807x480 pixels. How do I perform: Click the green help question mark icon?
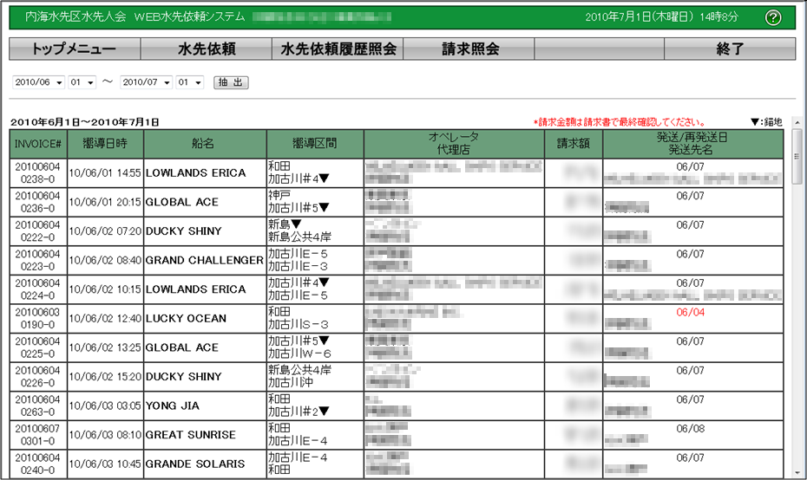pyautogui.click(x=774, y=17)
